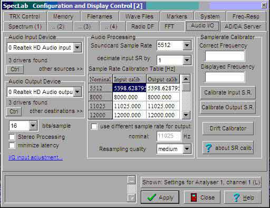Click 'other sources >>' link
Image resolution: width=270 pixels, height=208 pixels.
click(61, 69)
